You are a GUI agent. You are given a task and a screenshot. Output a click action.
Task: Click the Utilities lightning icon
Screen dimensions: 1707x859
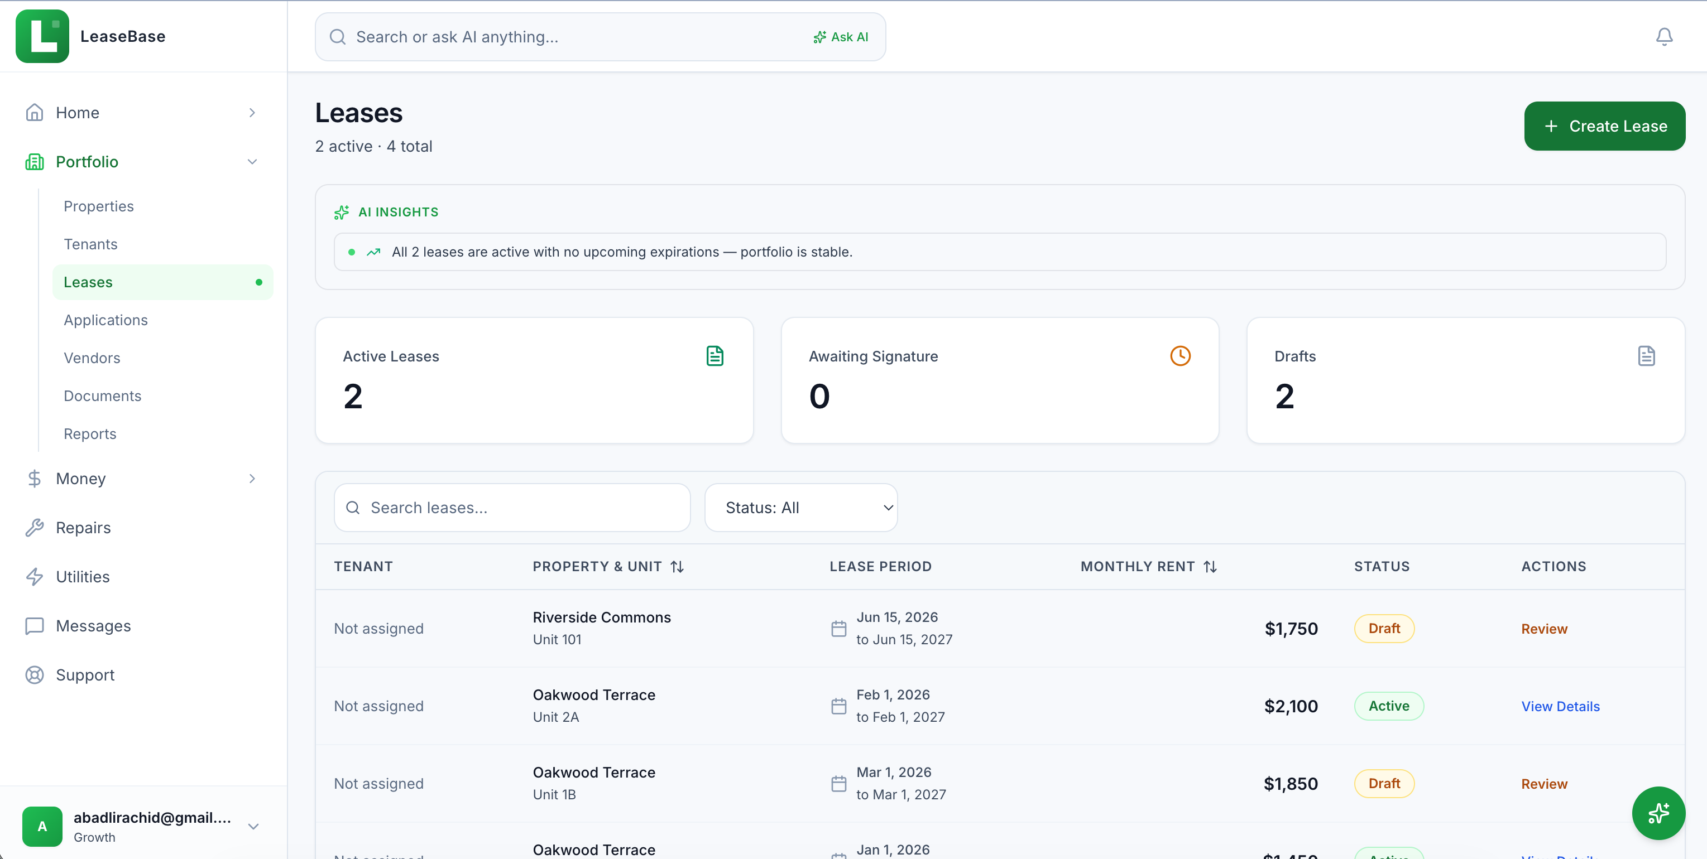(35, 576)
